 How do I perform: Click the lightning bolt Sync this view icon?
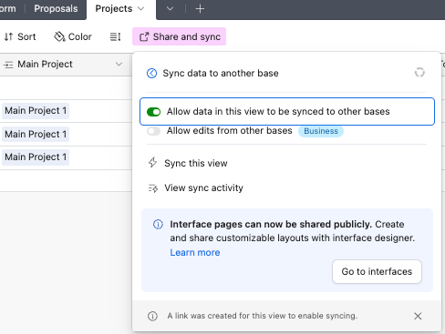(152, 163)
